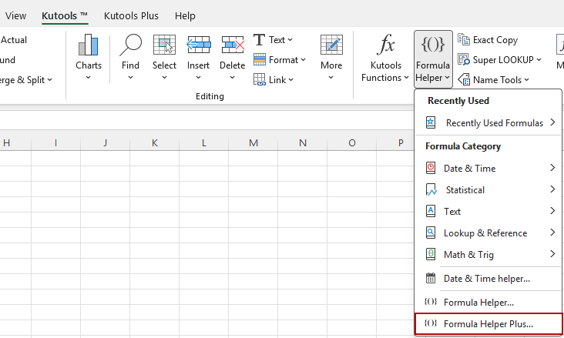Switch to the View ribbon tab
The height and width of the screenshot is (338, 564).
pos(15,16)
